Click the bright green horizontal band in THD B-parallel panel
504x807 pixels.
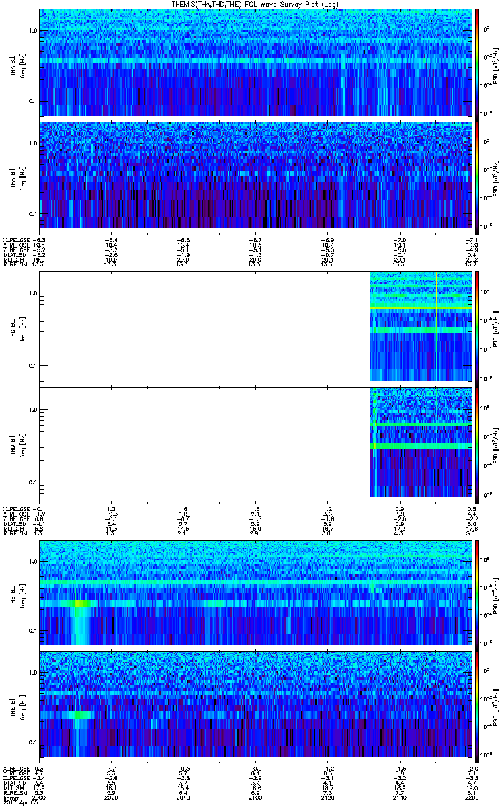pos(421,447)
